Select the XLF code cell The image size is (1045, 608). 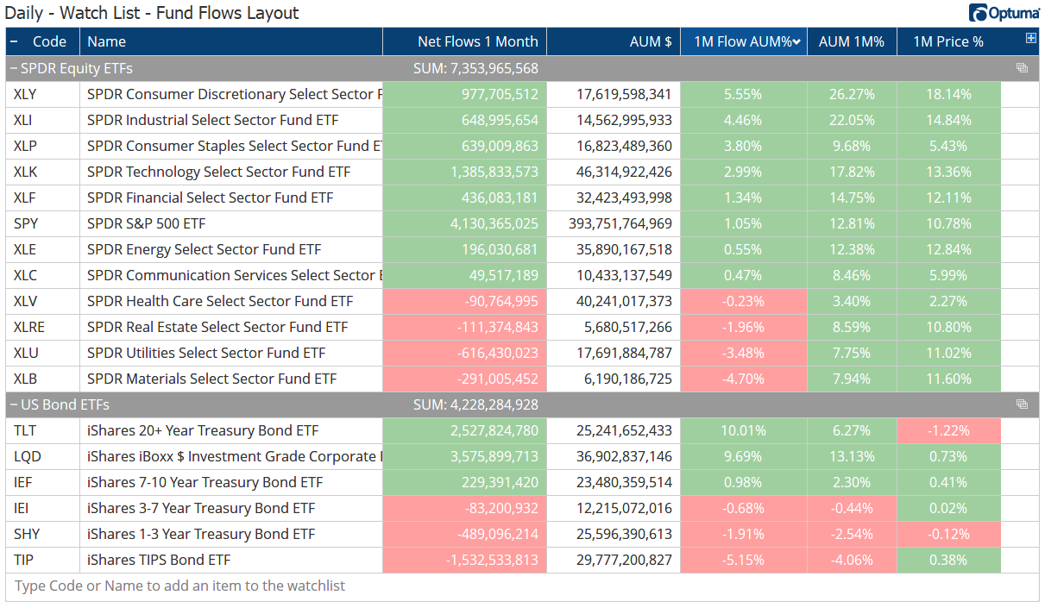tap(43, 197)
